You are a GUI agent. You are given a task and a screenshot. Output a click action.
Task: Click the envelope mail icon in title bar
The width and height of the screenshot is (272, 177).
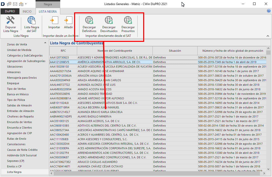click(x=15, y=4)
